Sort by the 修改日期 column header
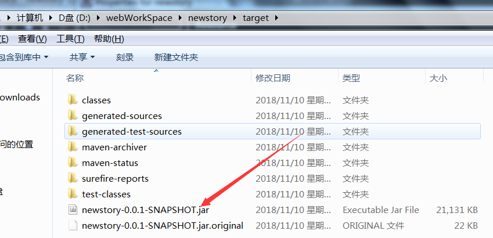The height and width of the screenshot is (238, 493). point(273,78)
